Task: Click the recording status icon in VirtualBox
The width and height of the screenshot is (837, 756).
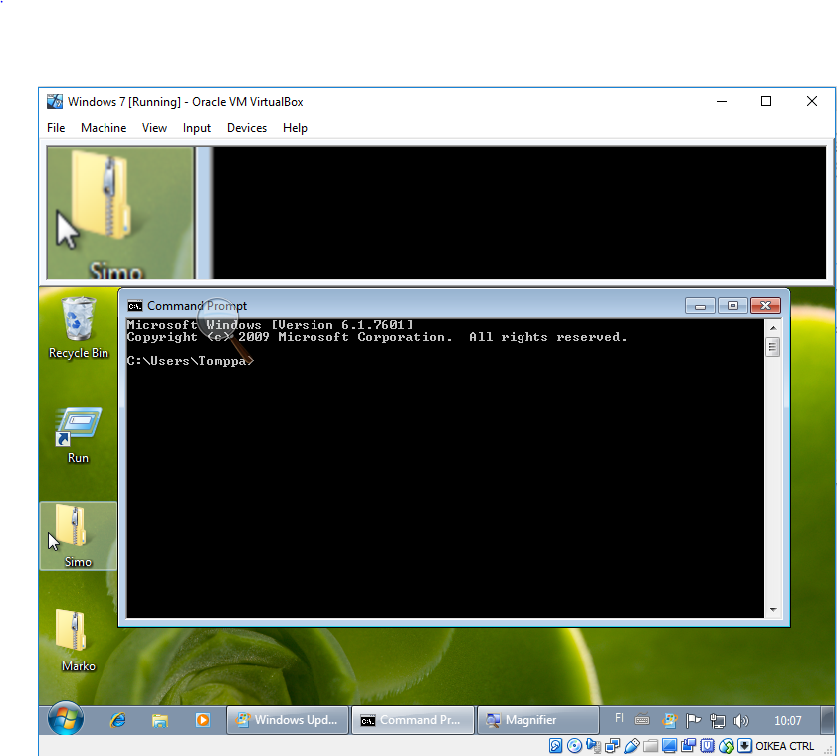Action: tap(688, 745)
